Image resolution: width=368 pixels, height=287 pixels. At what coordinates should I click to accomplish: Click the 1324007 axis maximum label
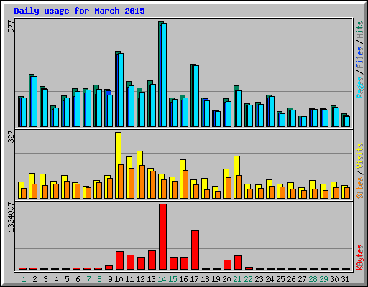tap(11, 217)
